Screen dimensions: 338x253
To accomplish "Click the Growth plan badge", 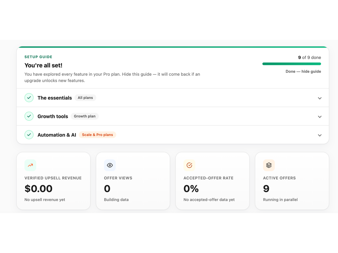I will [x=84, y=116].
